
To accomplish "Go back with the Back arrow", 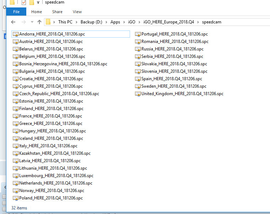I will (x=13, y=22).
